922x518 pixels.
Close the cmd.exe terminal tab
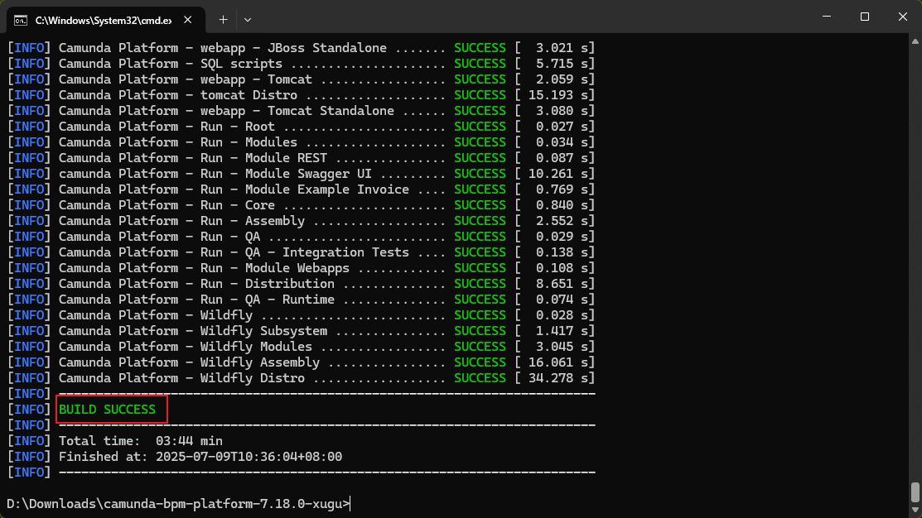(189, 18)
